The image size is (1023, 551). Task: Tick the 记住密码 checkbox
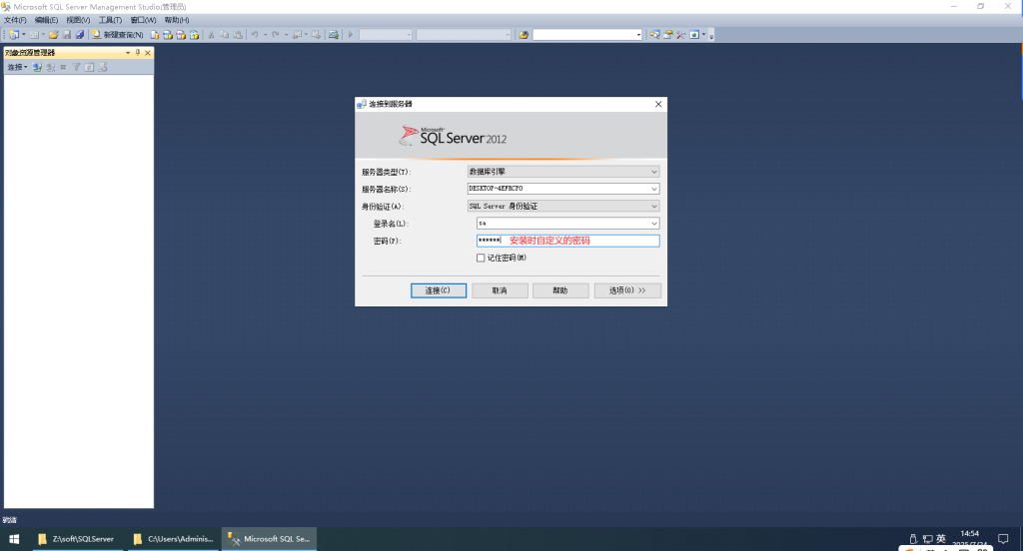point(481,258)
